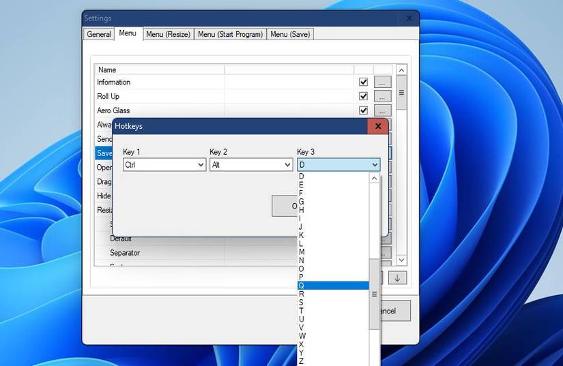
Task: Open hotkey options for Aero Glass row
Action: [382, 110]
